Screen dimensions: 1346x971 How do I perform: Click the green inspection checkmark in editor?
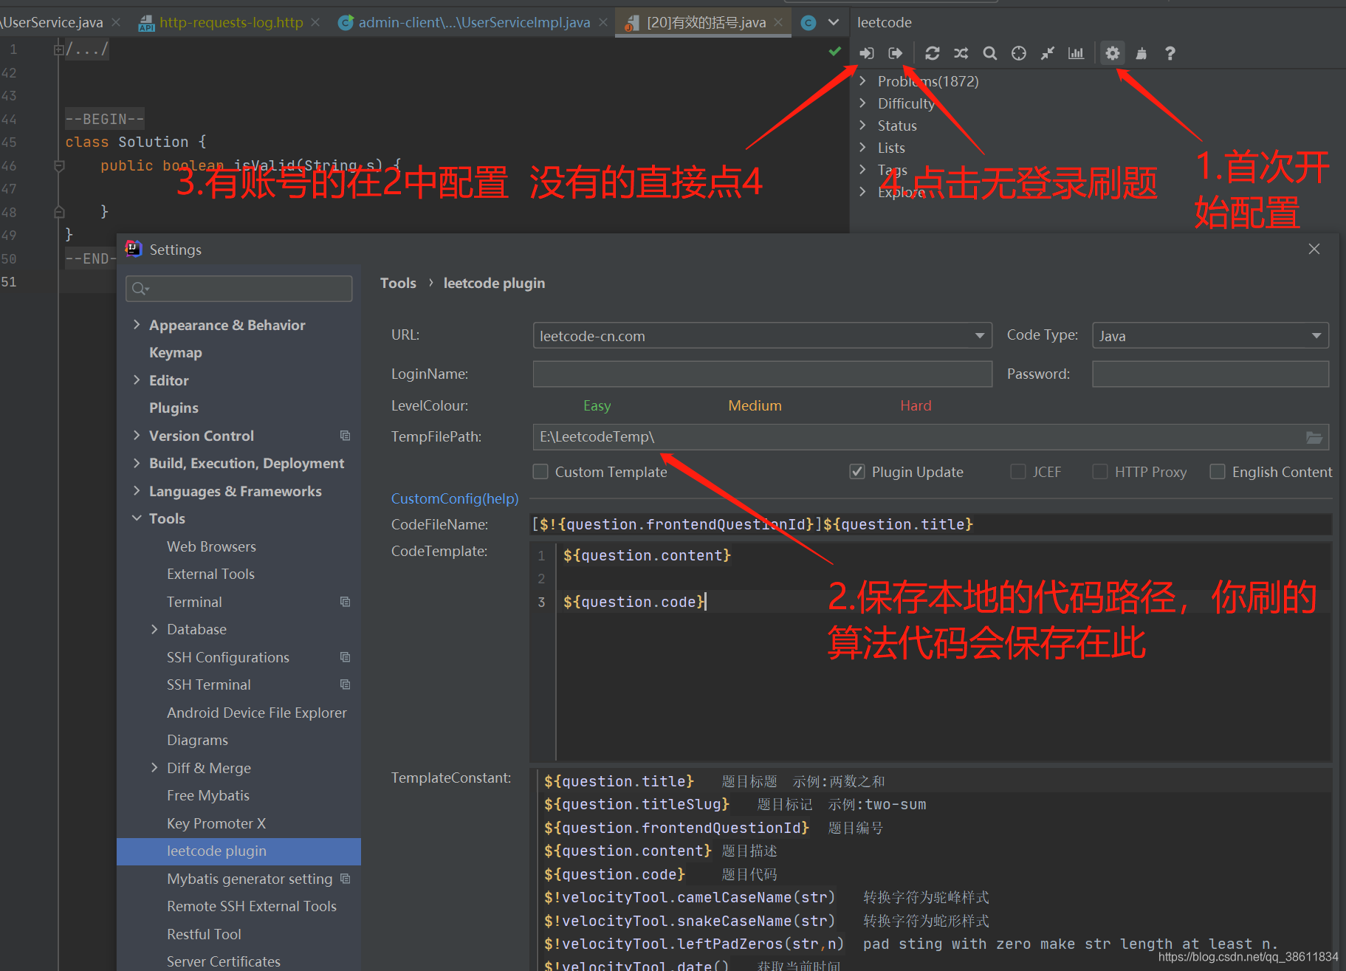pos(835,51)
